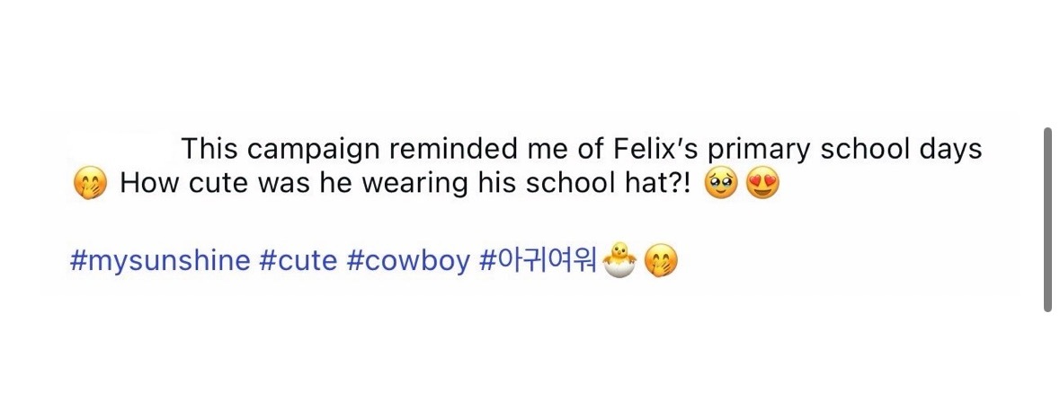Click the word "This" starting the caption

pos(210,148)
